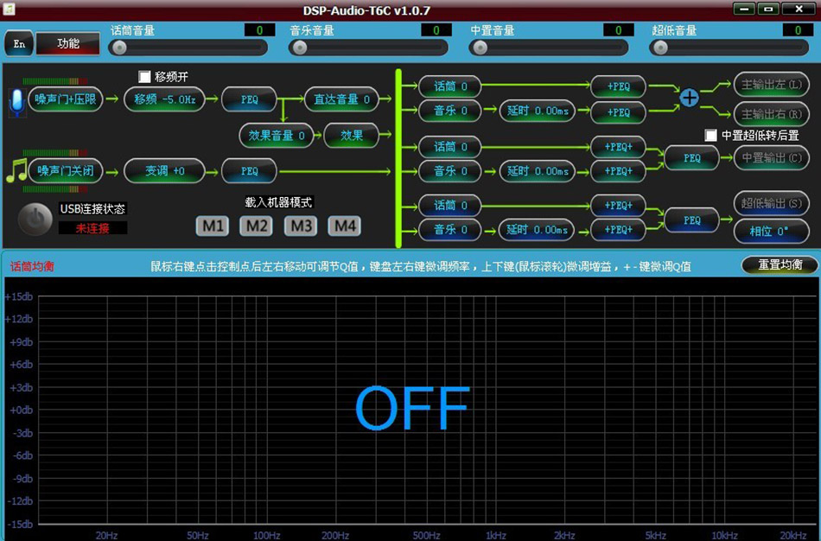
Task: Open the mic channel PEQ editor
Action: [x=249, y=99]
